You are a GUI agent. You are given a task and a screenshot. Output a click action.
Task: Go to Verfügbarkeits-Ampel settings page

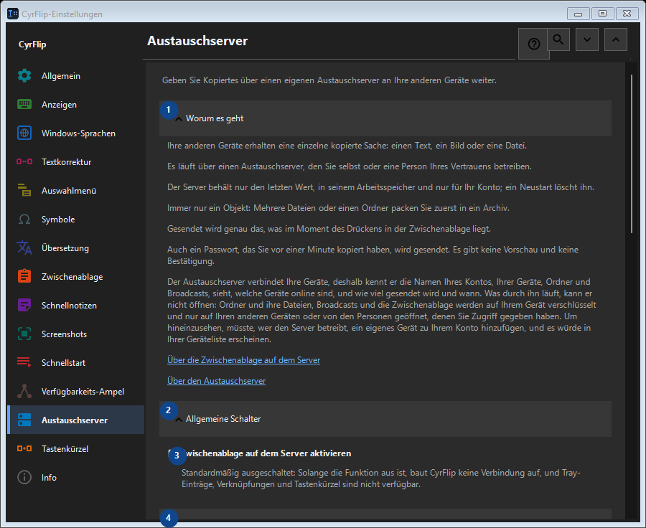(x=76, y=391)
